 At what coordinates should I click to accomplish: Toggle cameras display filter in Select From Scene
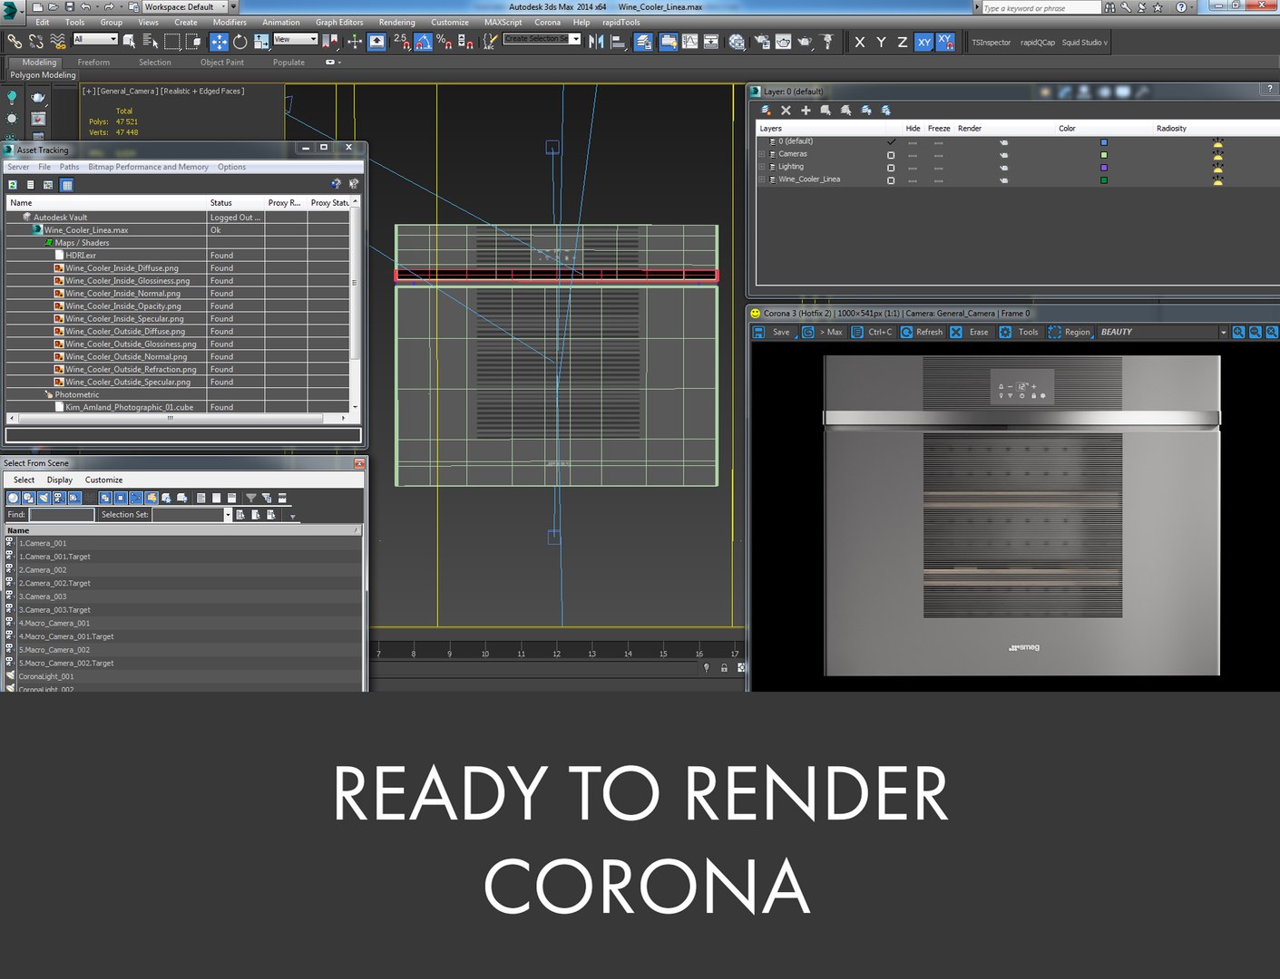(59, 498)
